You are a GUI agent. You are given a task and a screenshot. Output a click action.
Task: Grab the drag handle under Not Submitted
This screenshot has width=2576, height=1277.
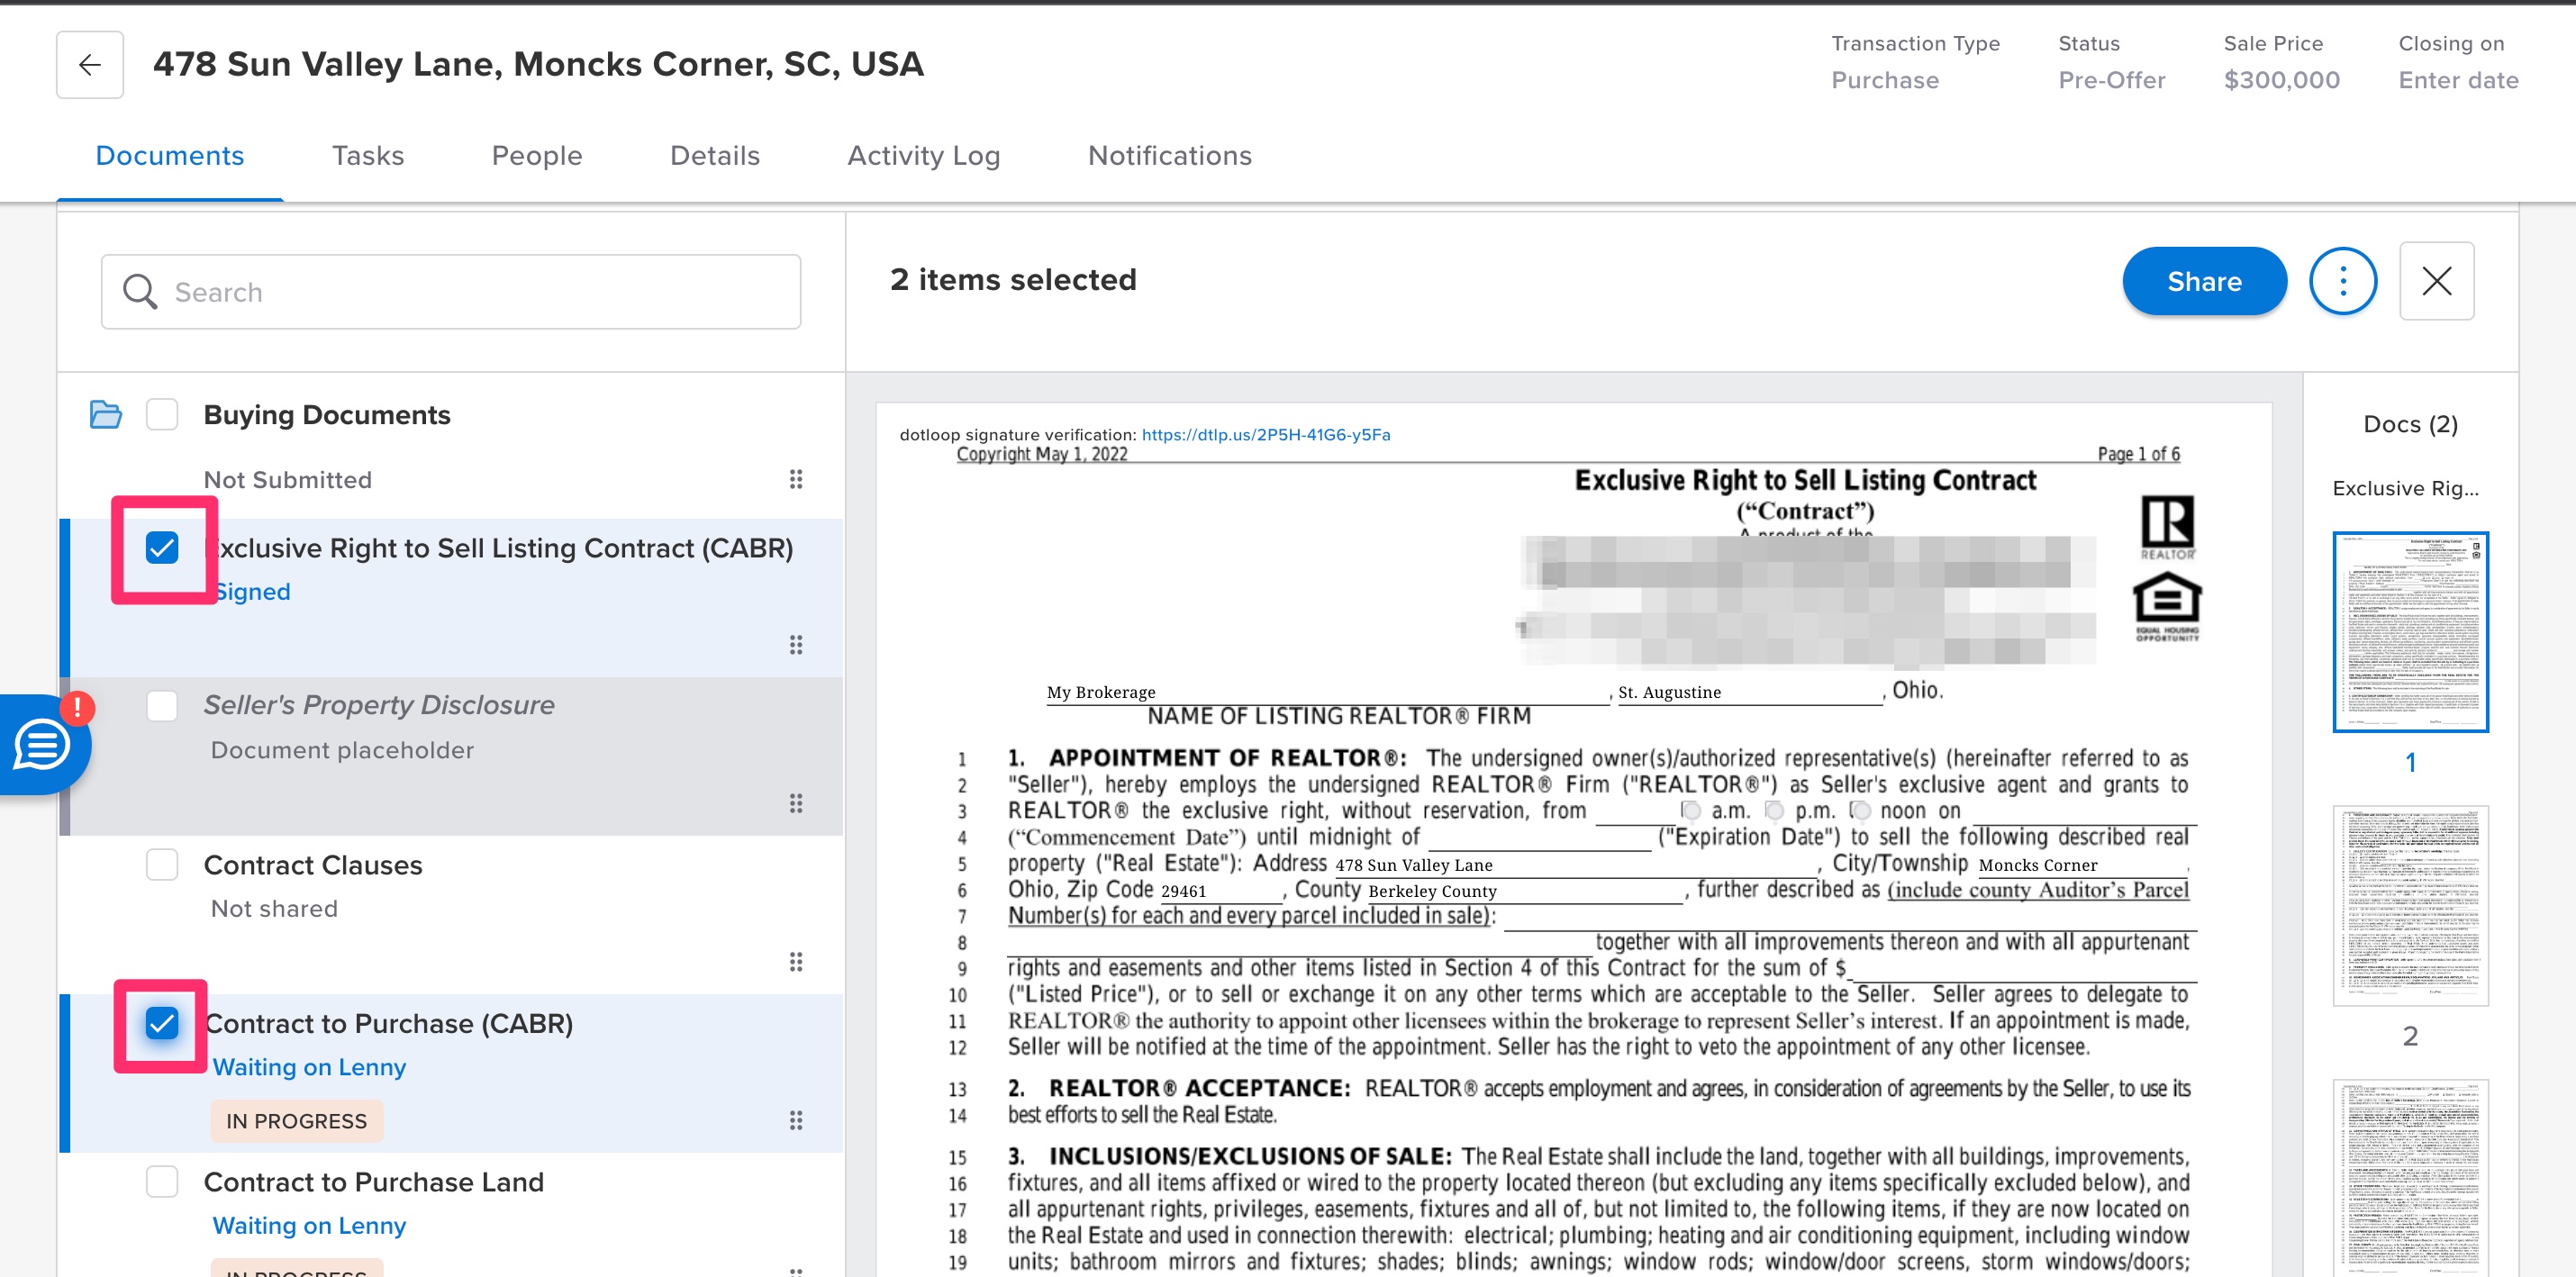tap(795, 480)
